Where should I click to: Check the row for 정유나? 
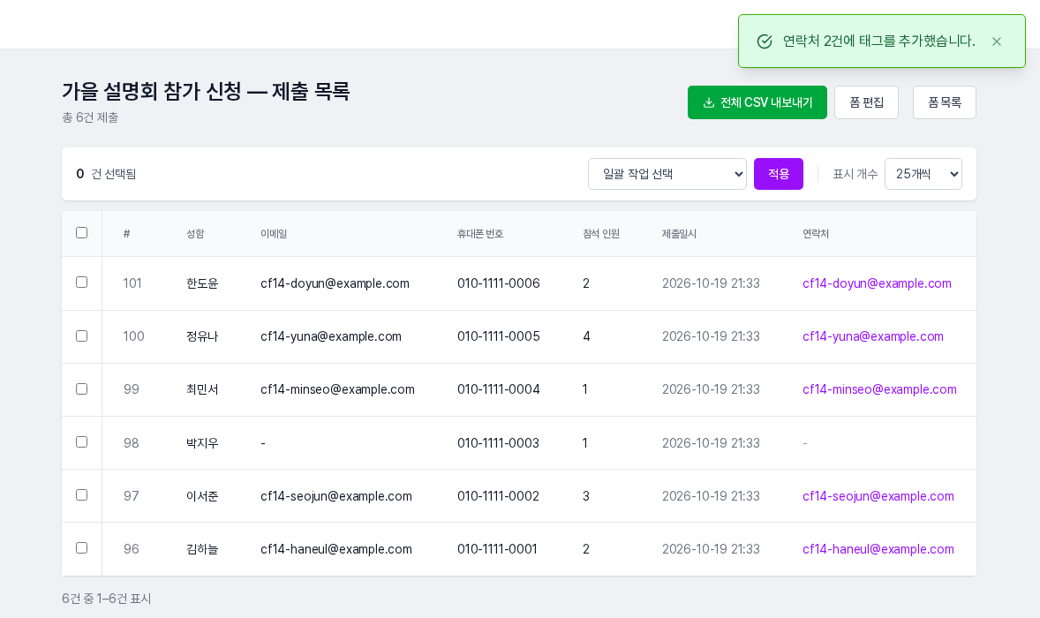(81, 336)
